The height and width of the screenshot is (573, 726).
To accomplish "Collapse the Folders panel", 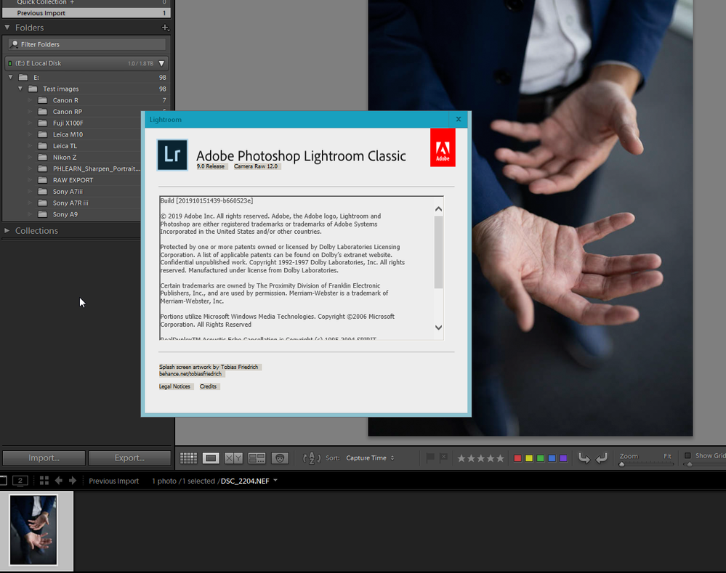I will point(7,28).
